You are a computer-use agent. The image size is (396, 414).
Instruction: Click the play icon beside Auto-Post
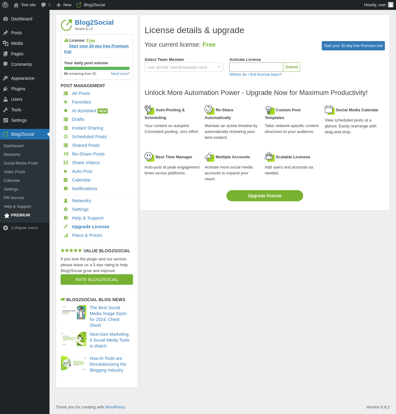pyautogui.click(x=66, y=171)
